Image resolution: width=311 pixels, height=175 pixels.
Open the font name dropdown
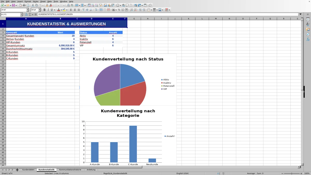[x=27, y=10]
